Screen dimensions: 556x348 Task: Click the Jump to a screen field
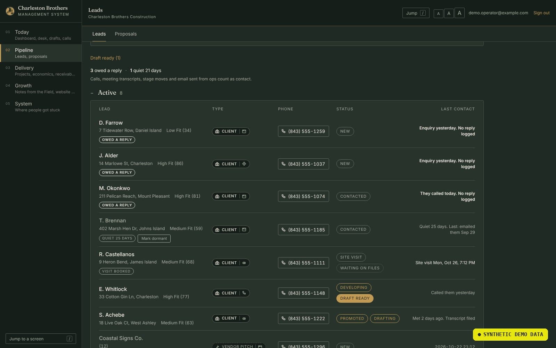point(41,339)
